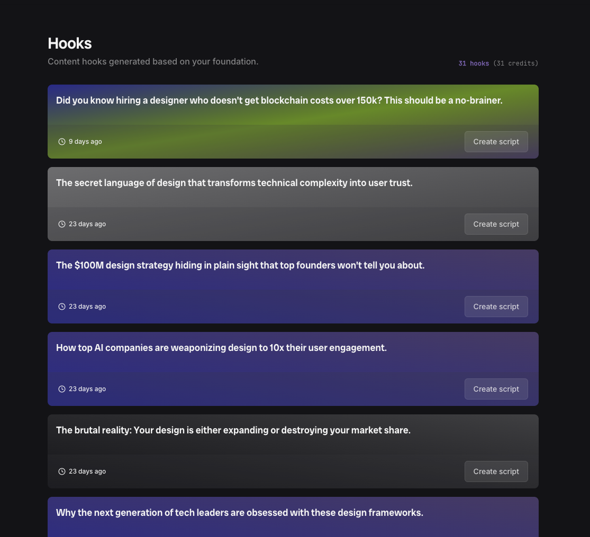Create script for top AI companies hook
590x537 pixels.
496,389
